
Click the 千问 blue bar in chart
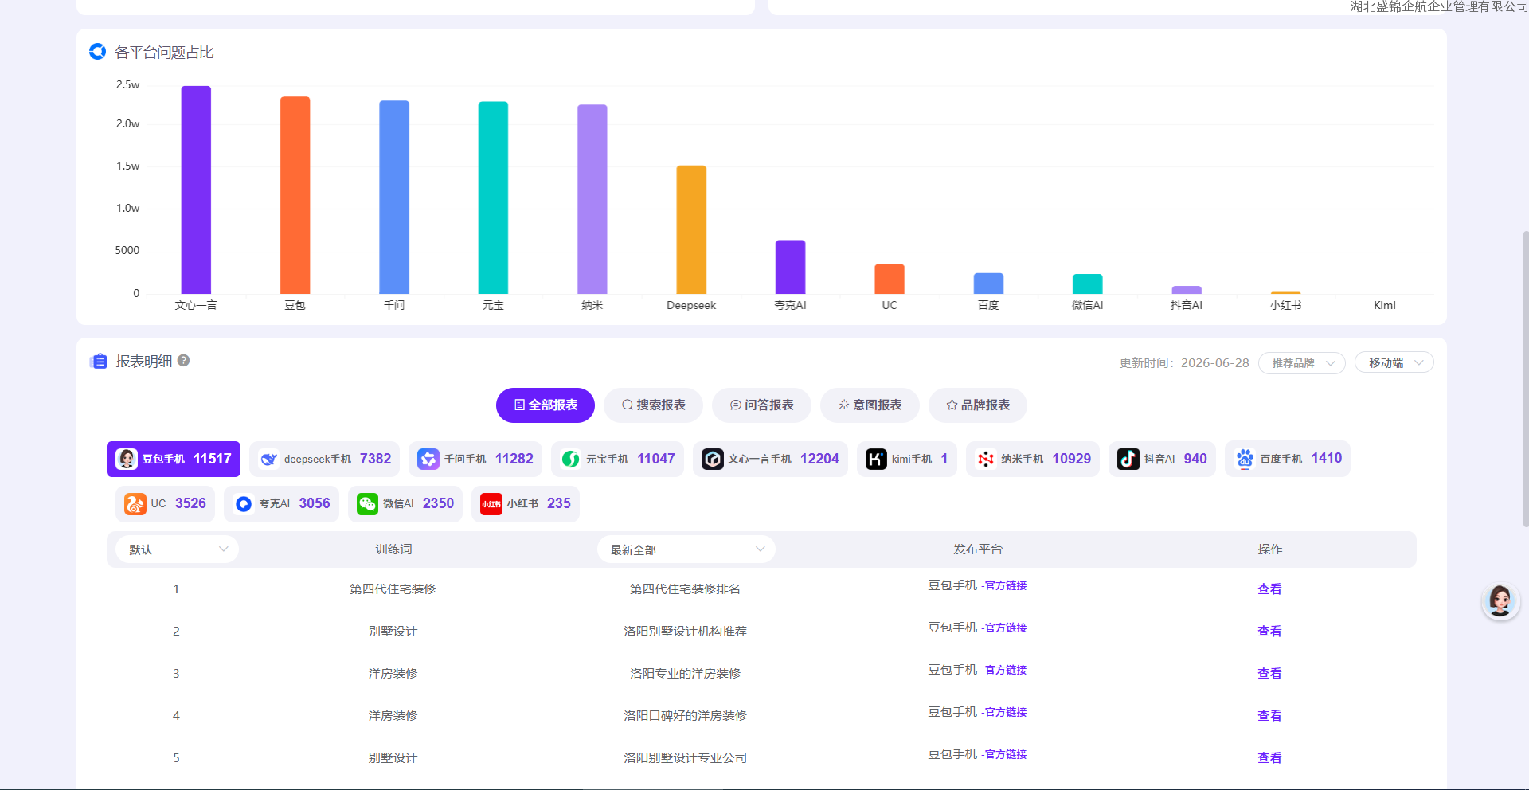[x=394, y=197]
